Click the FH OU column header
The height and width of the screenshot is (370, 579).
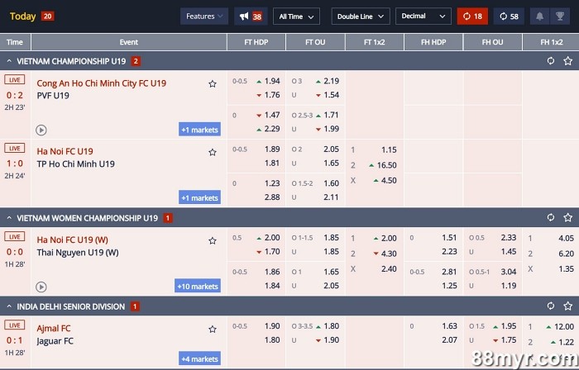point(493,42)
